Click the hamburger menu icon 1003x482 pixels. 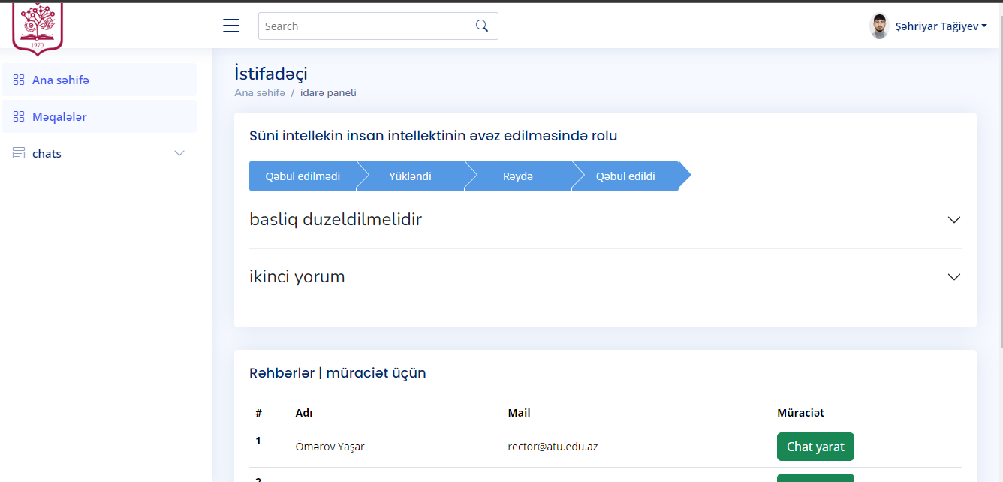tap(231, 26)
